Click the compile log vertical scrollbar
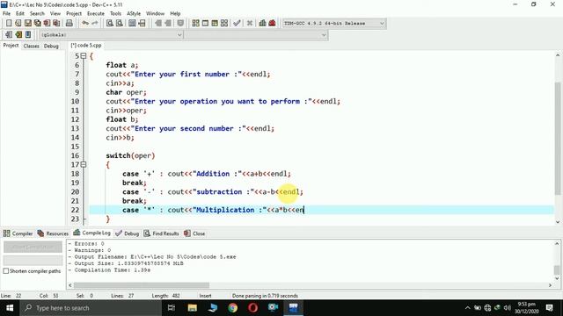This screenshot has height=316, width=563. (x=557, y=261)
